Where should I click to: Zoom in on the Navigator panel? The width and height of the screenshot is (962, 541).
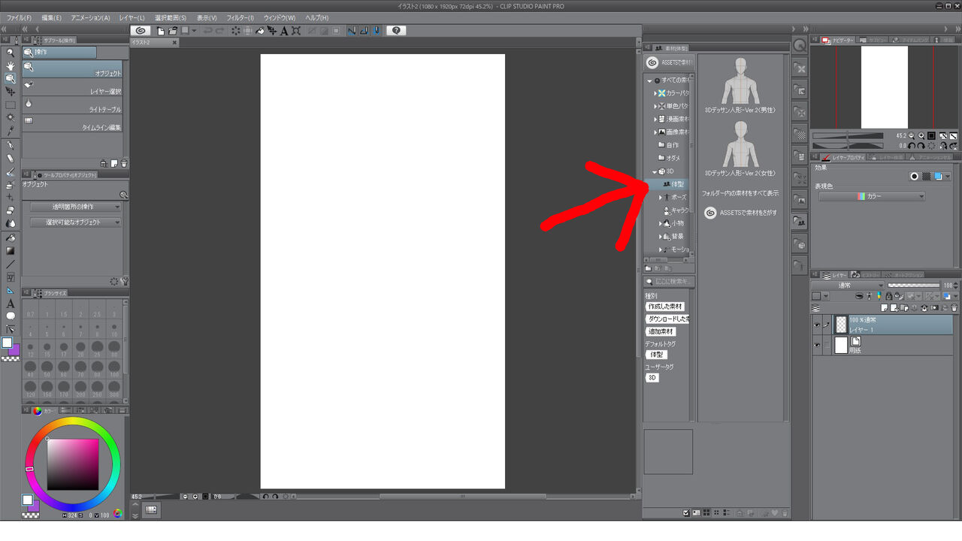point(921,136)
